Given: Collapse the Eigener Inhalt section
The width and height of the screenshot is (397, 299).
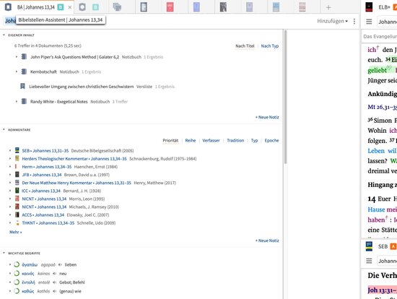Looking at the screenshot, I should [x=4, y=35].
